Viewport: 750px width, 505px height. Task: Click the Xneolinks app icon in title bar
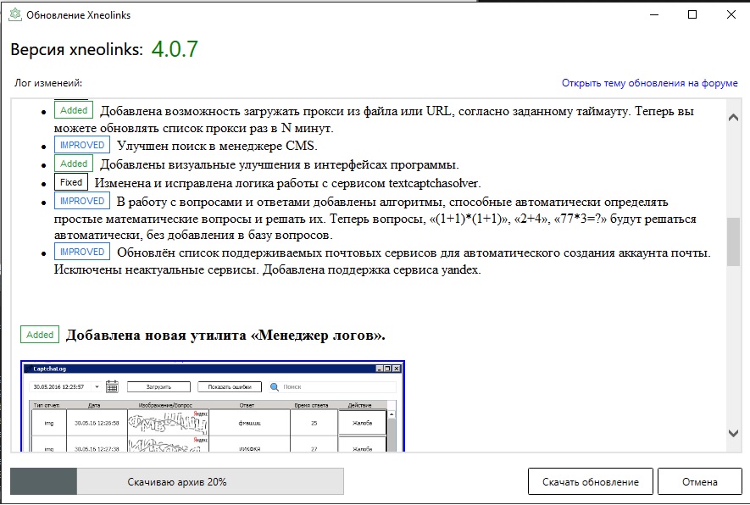15,14
